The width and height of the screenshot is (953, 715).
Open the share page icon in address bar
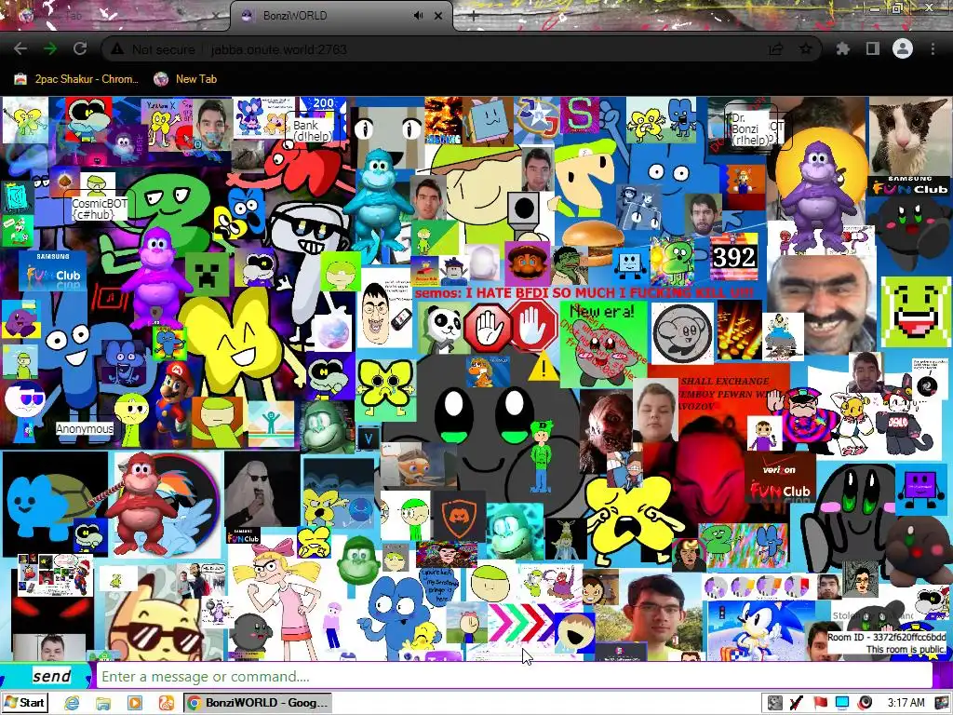pyautogui.click(x=776, y=49)
